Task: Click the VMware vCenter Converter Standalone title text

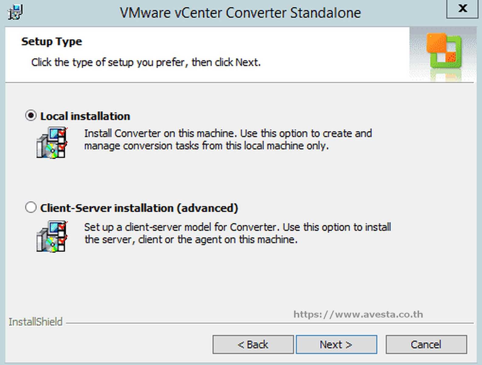Action: [240, 13]
